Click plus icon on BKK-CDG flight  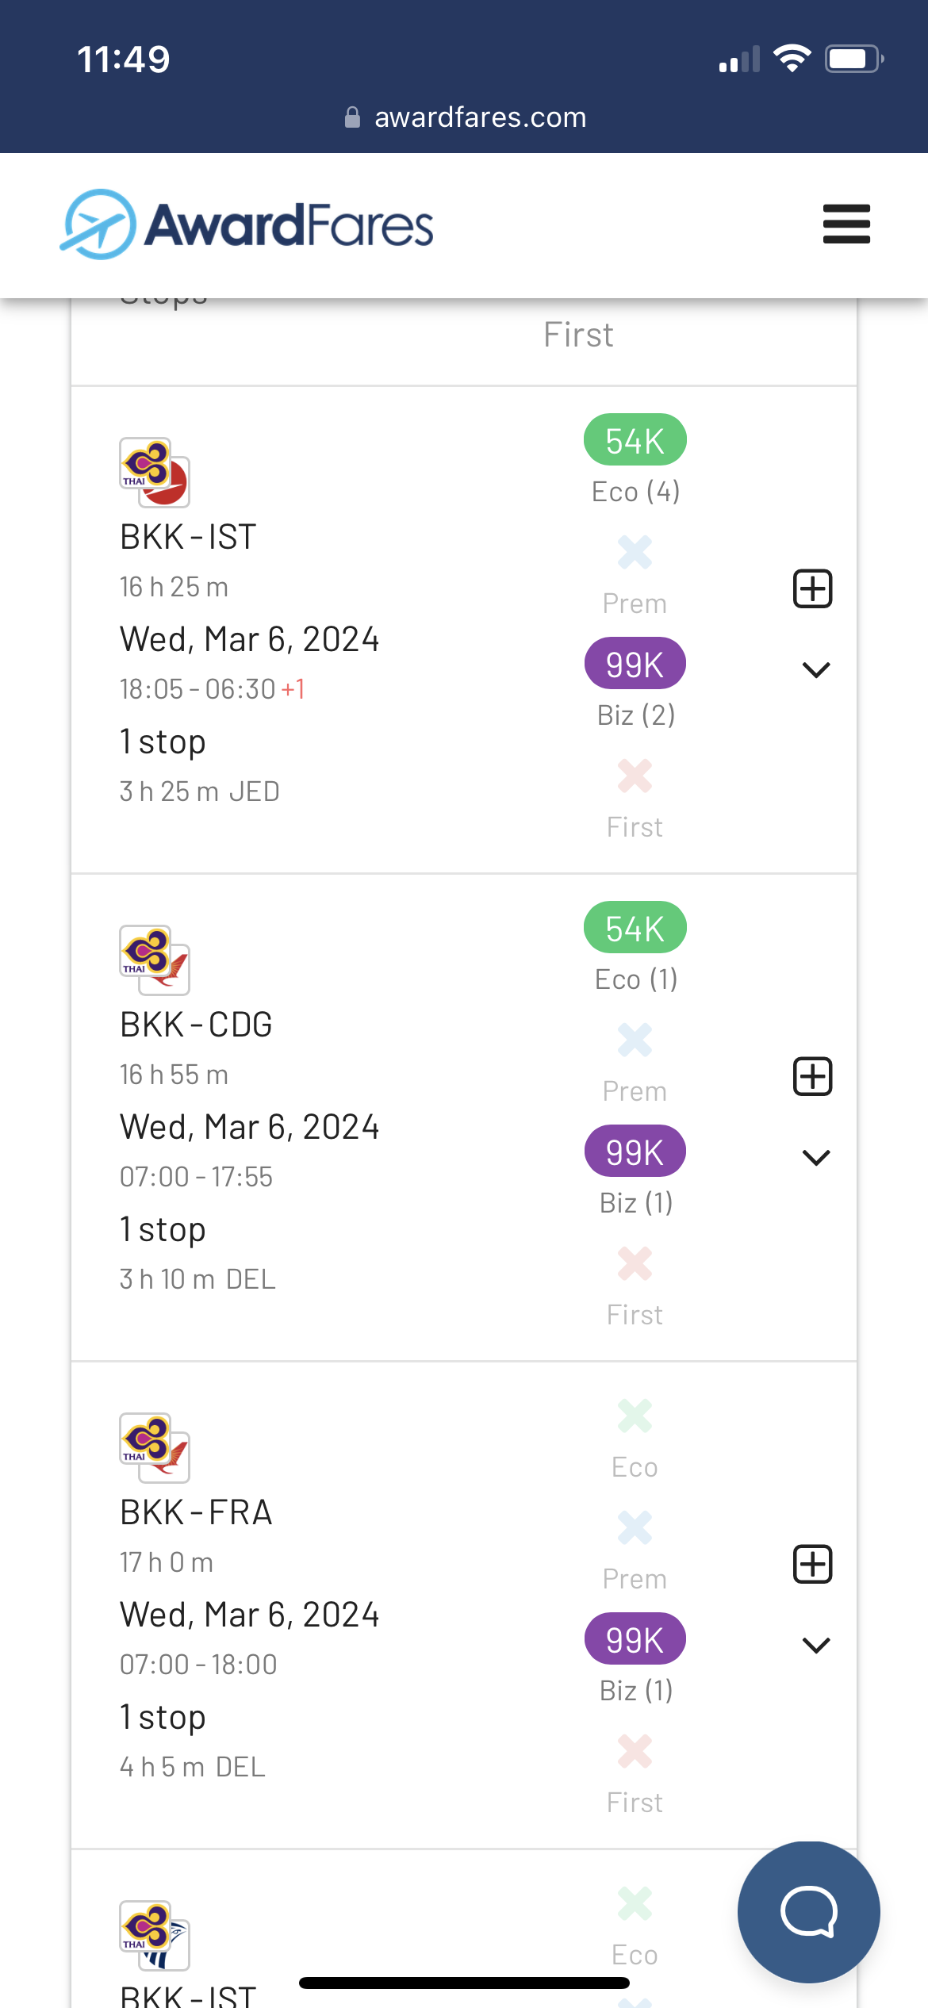tap(813, 1076)
